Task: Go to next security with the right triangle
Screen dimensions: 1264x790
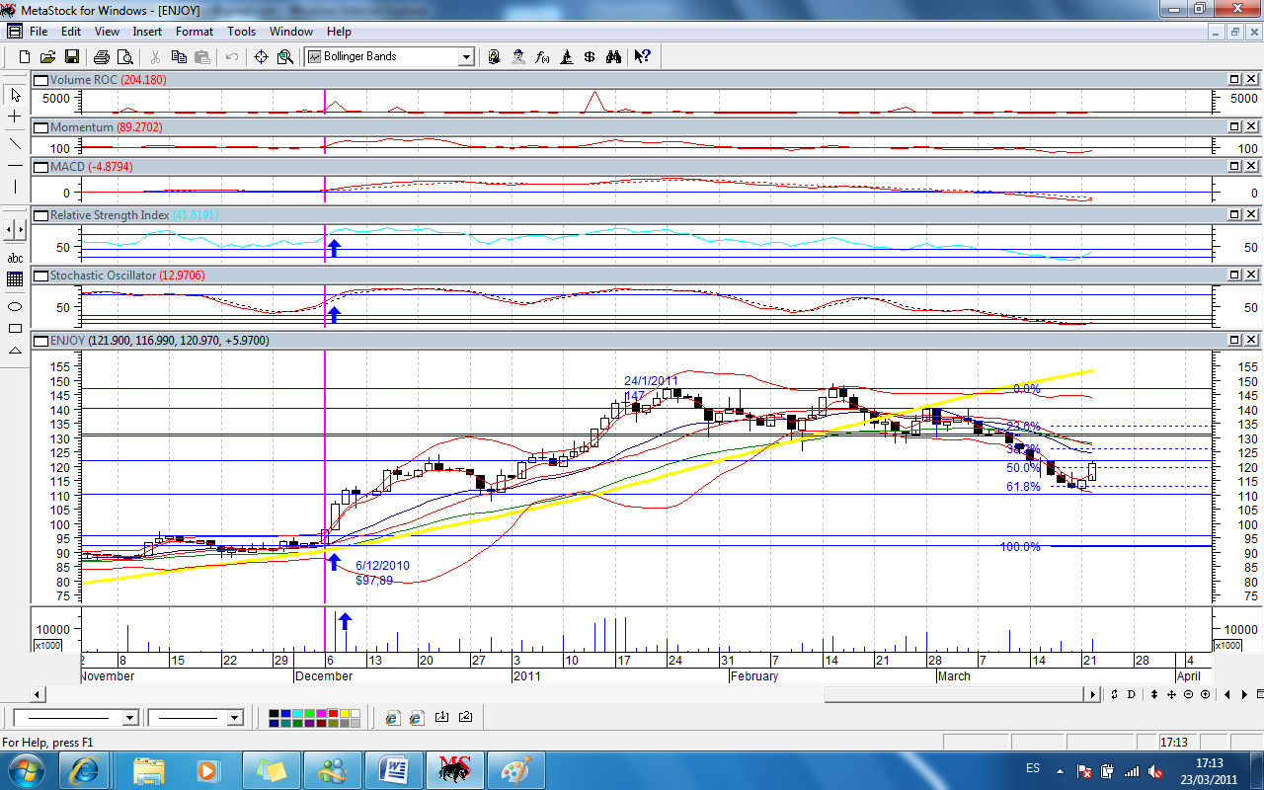Action: click(1246, 694)
